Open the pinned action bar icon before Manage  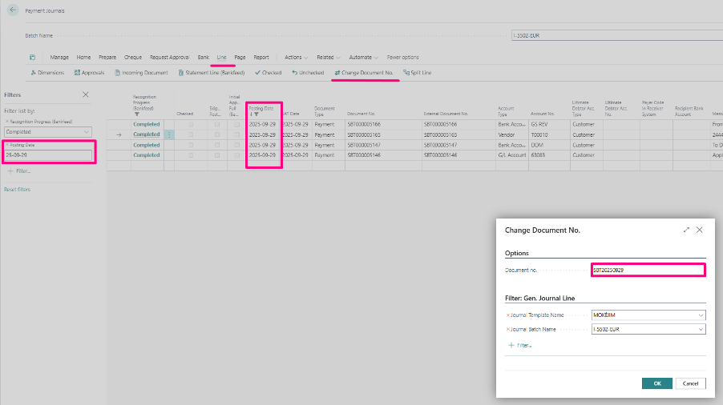(32, 58)
